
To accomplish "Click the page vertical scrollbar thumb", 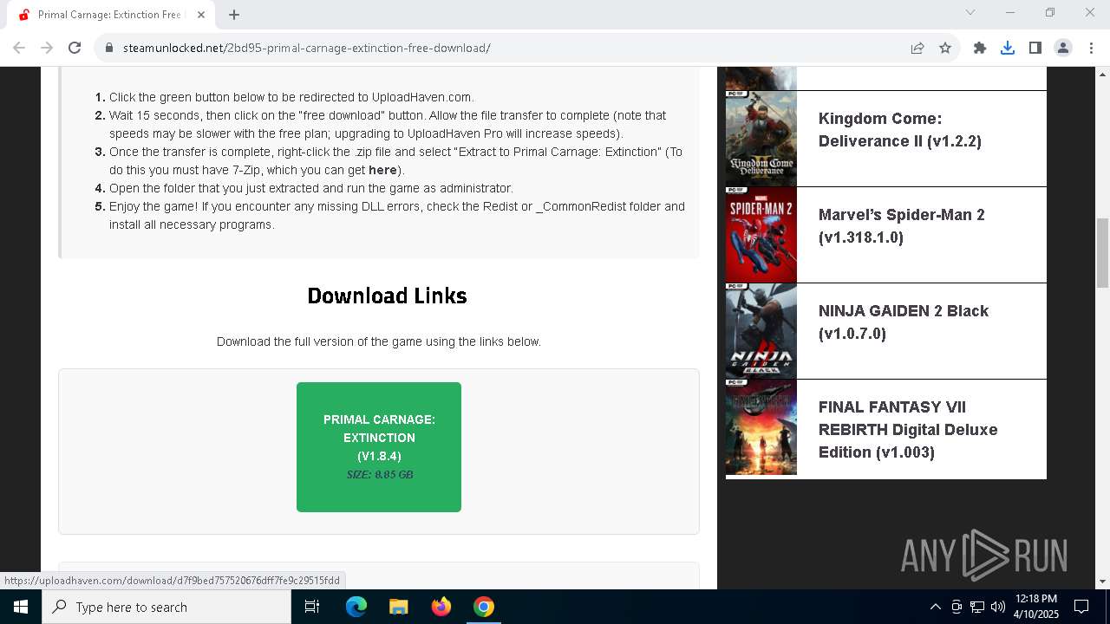I will point(1102,252).
